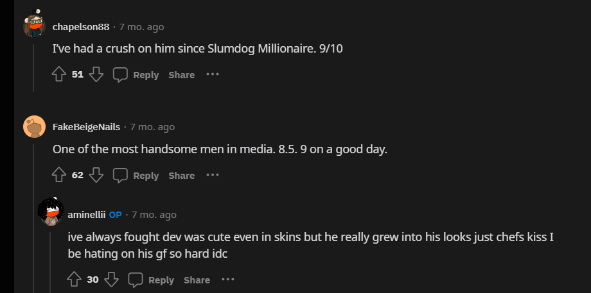
Task: Click reply speech bubble on chapelson88's comment
Action: (x=121, y=75)
